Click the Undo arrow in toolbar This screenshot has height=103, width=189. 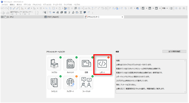3,8
